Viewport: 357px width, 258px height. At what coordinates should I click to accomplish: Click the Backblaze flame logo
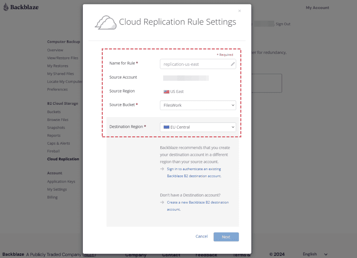coord(6,7)
